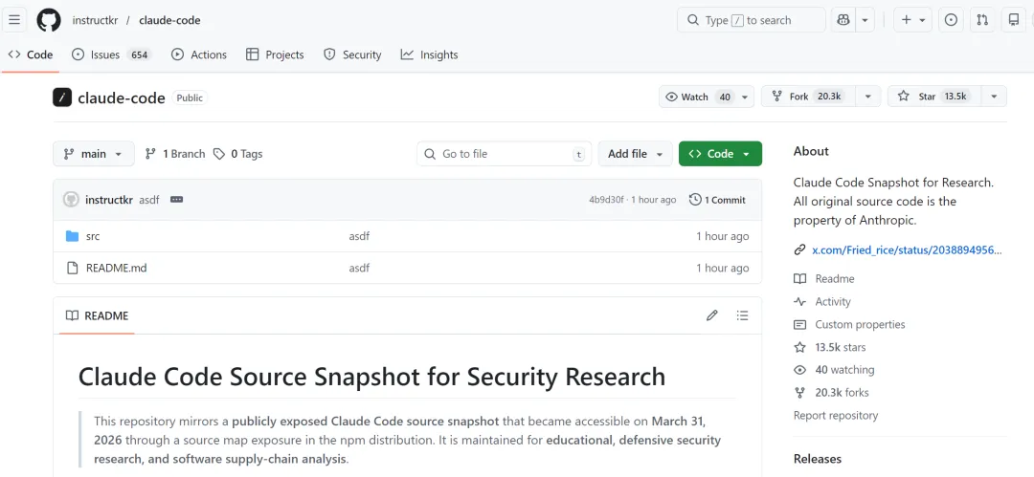The height and width of the screenshot is (477, 1034).
Task: Expand the main branch dropdown
Action: click(93, 154)
